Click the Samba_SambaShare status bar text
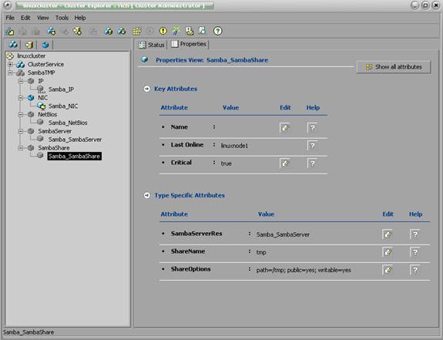The width and height of the screenshot is (443, 340). click(29, 332)
